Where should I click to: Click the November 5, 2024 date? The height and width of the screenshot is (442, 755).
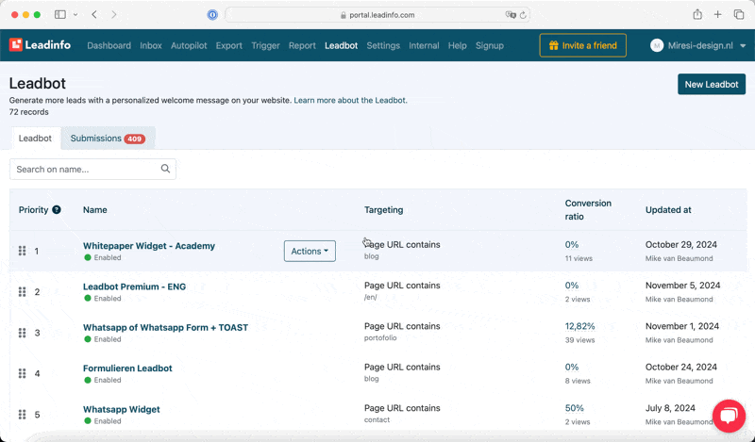(x=682, y=286)
